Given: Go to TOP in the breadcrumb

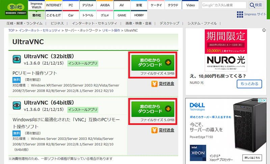Looking at the screenshot, I should (x=11, y=30).
